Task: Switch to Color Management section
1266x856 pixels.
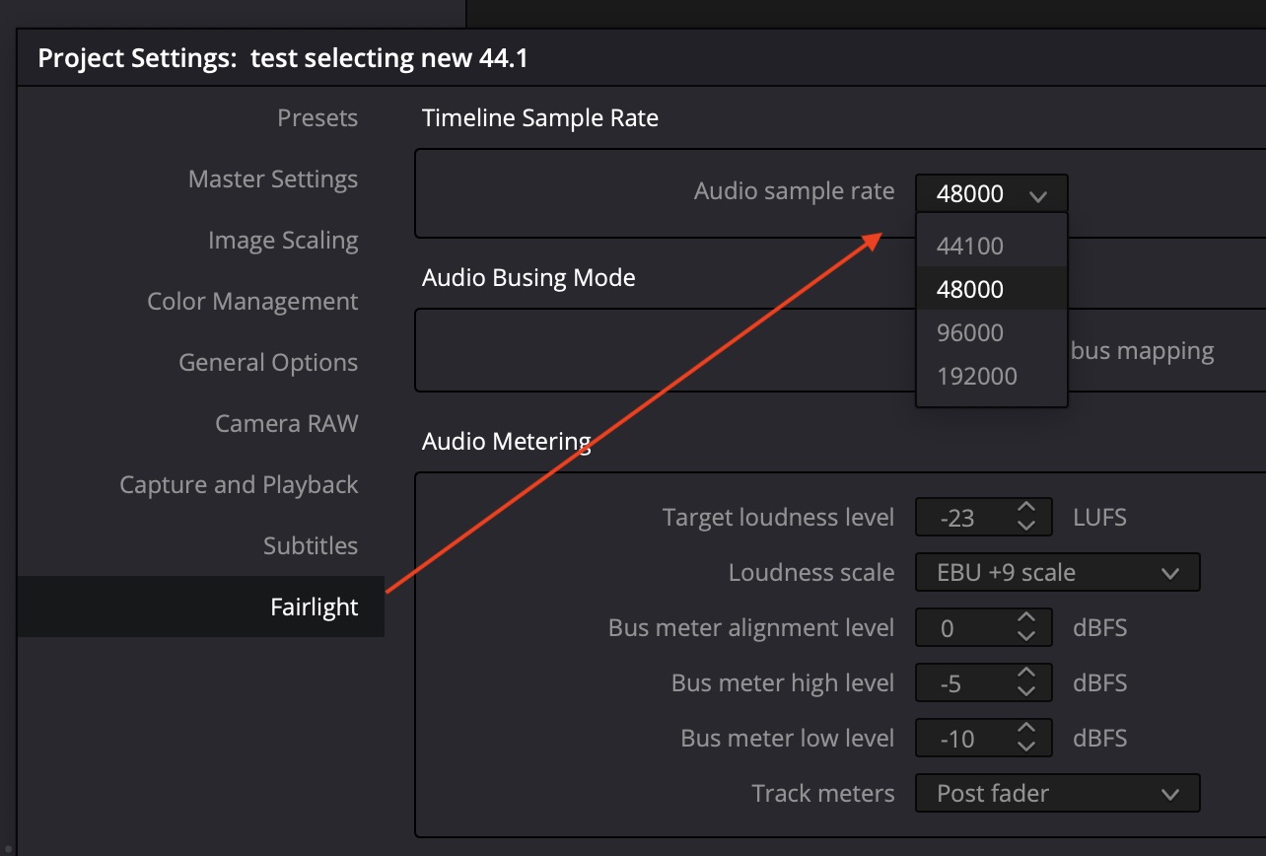Action: point(252,302)
